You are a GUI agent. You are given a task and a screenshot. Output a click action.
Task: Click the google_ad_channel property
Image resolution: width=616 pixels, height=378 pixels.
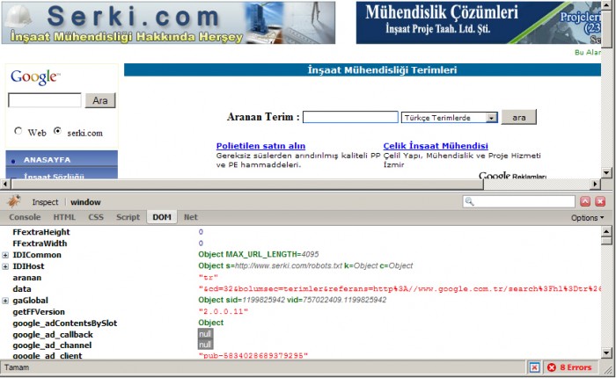pos(52,345)
